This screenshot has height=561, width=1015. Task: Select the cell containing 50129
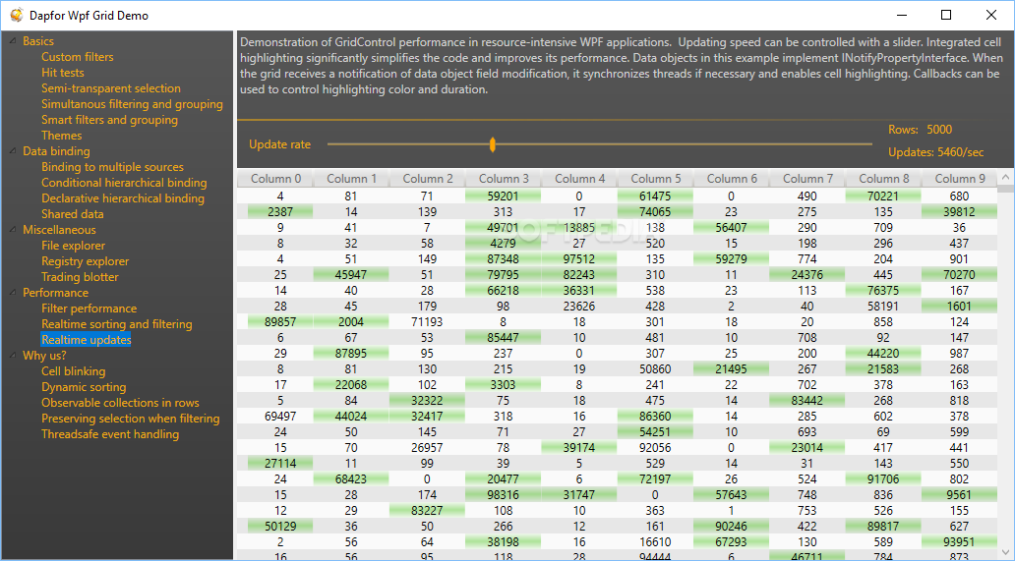click(280, 526)
